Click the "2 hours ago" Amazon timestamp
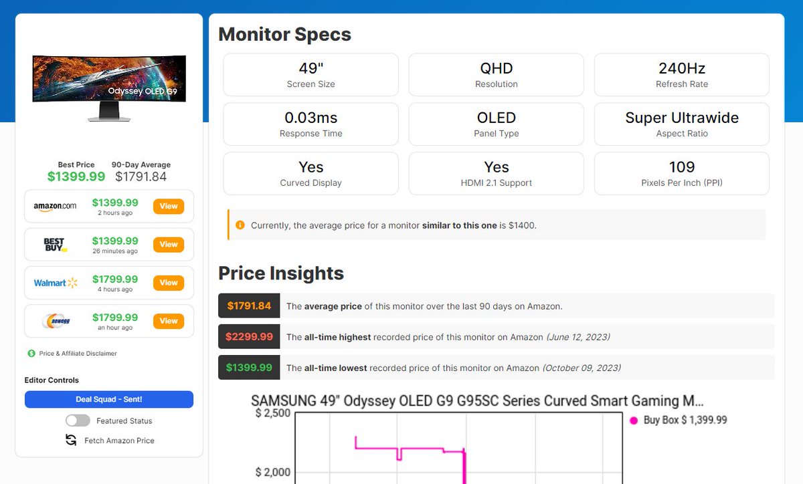 tap(115, 213)
